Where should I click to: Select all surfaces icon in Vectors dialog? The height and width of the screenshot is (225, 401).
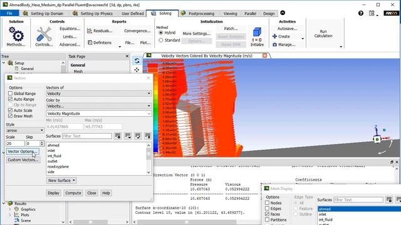click(x=138, y=136)
